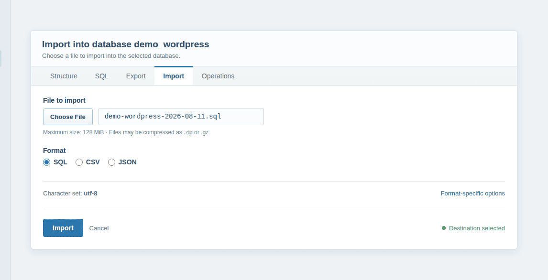The image size is (548, 280).
Task: Click the Character set utf-8 text
Action: click(x=70, y=194)
